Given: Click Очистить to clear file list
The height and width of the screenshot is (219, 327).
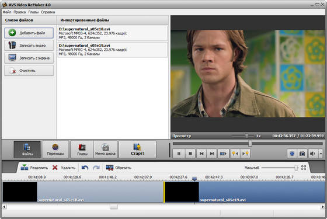Looking at the screenshot, I should pos(29,71).
